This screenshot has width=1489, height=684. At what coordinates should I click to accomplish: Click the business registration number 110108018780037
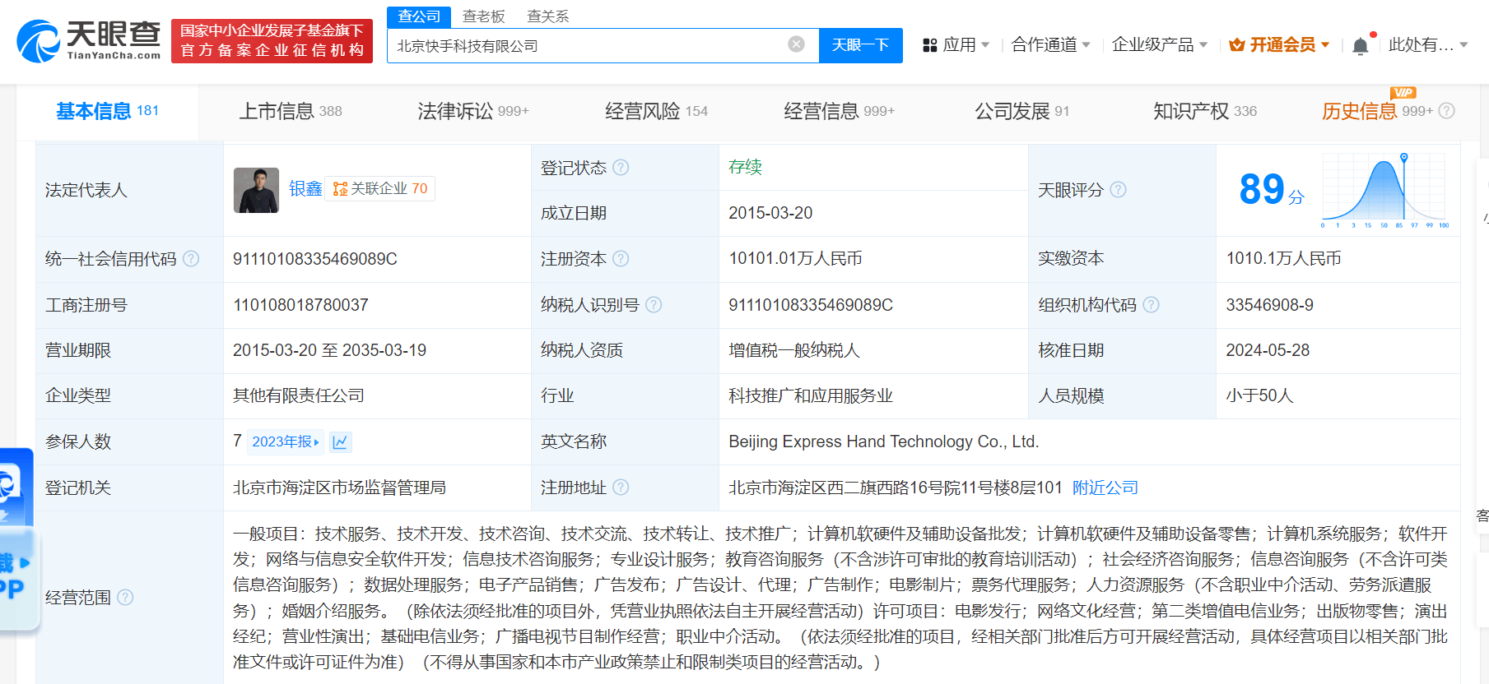(300, 305)
